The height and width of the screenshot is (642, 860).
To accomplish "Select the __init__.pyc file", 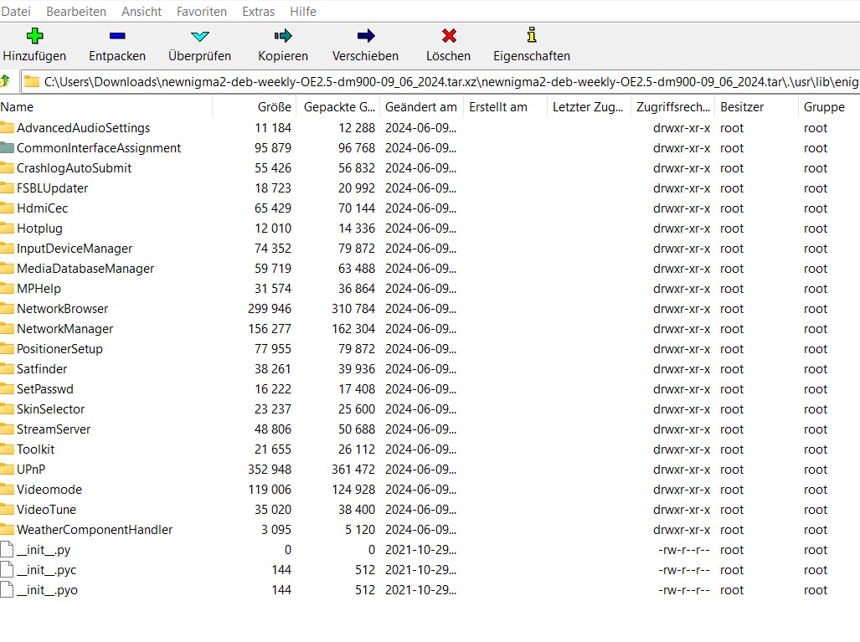I will click(x=47, y=570).
